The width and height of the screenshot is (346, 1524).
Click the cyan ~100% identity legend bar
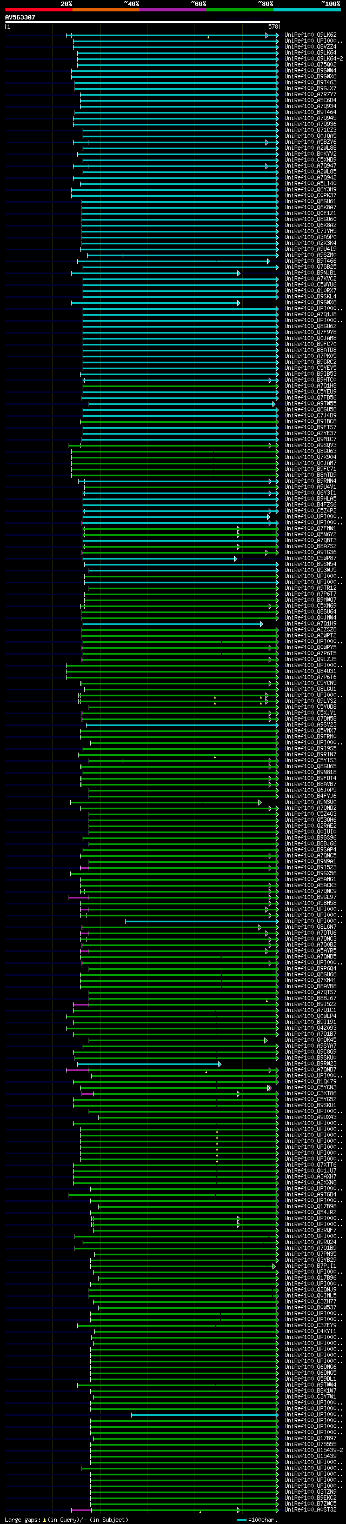tap(307, 10)
